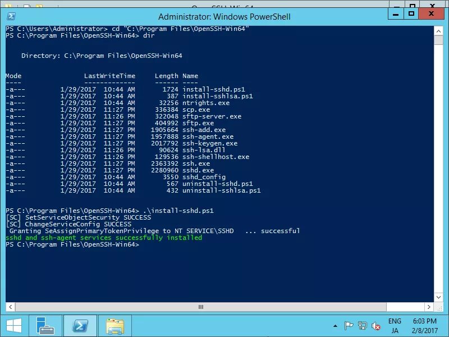Click the scp.exe file name

196,110
